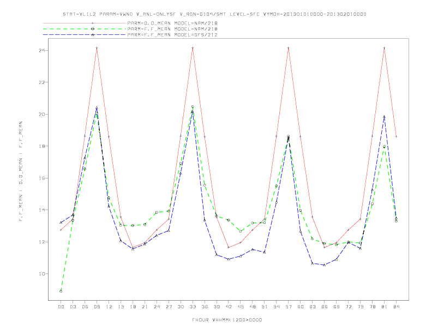Click red line peak marker at hour 81
This screenshot has width=432, height=334.
point(385,48)
